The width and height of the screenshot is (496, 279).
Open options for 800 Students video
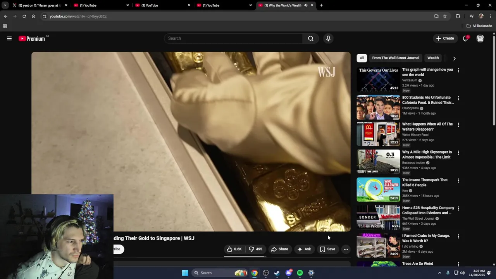tap(458, 98)
